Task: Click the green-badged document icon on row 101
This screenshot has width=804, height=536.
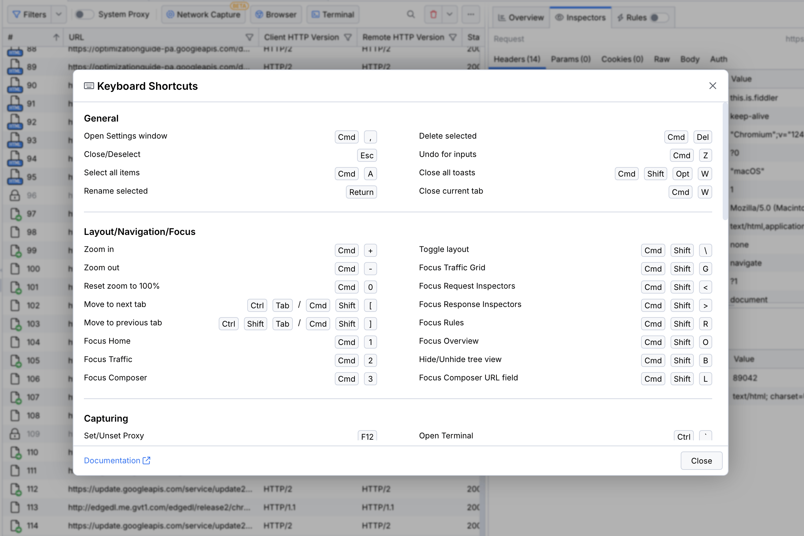Action: pyautogui.click(x=15, y=287)
